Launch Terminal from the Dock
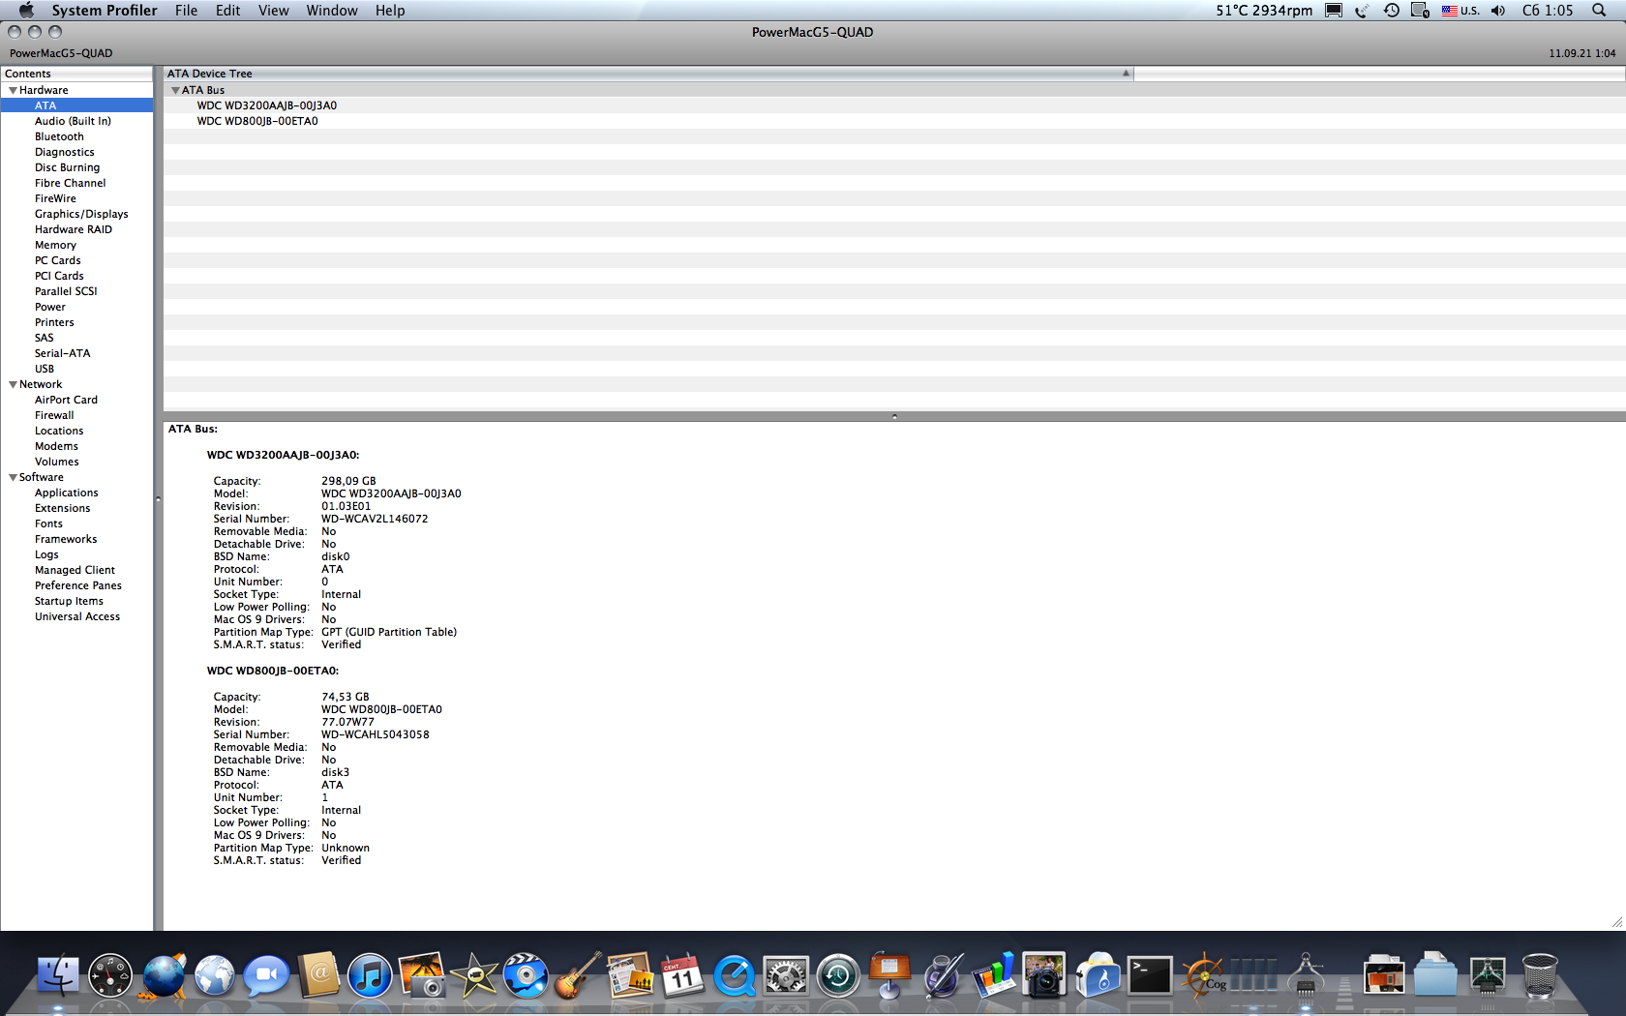The width and height of the screenshot is (1626, 1016). 1150,975
